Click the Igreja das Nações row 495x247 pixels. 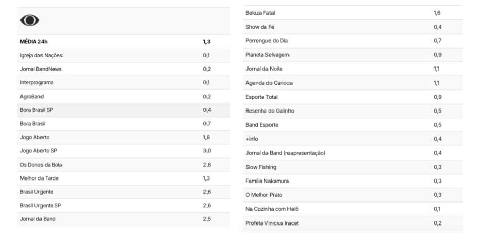[123, 55]
